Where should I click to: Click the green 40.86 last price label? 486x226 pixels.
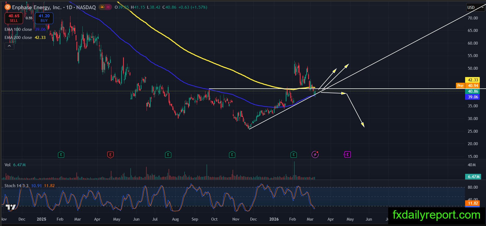472,91
